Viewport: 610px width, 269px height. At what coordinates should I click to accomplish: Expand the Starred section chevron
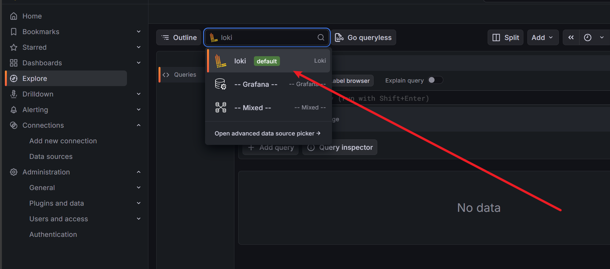[139, 47]
